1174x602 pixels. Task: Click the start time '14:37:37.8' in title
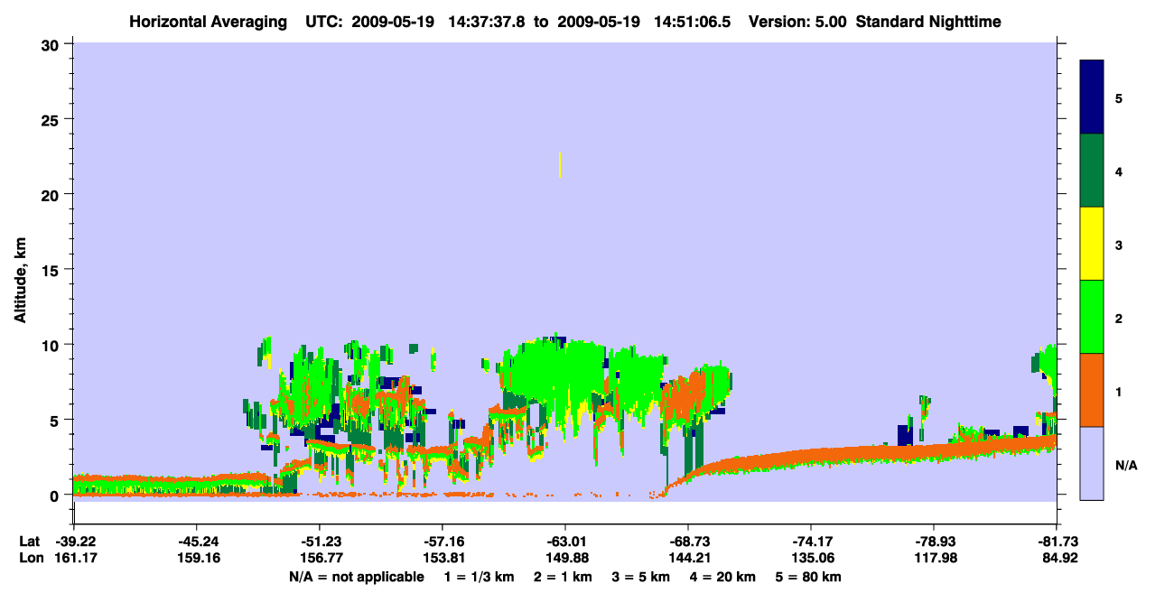click(485, 21)
